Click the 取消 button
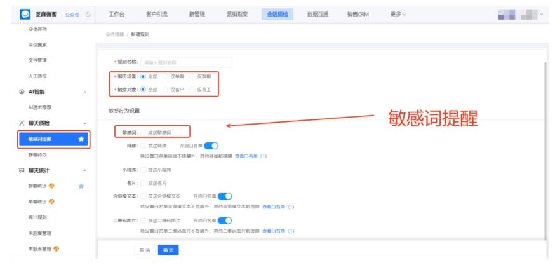Image resolution: width=555 pixels, height=265 pixels. [145, 250]
